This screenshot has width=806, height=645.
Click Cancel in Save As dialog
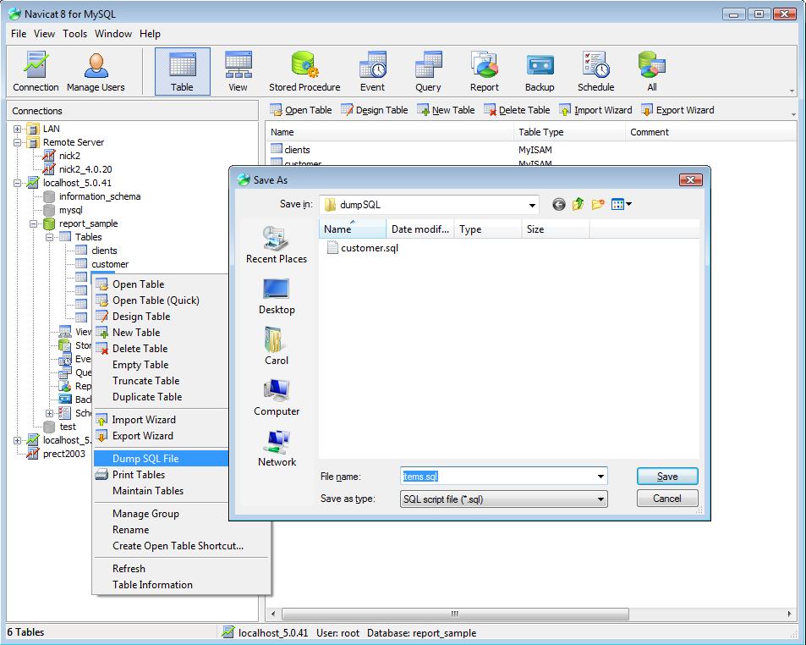(x=667, y=499)
